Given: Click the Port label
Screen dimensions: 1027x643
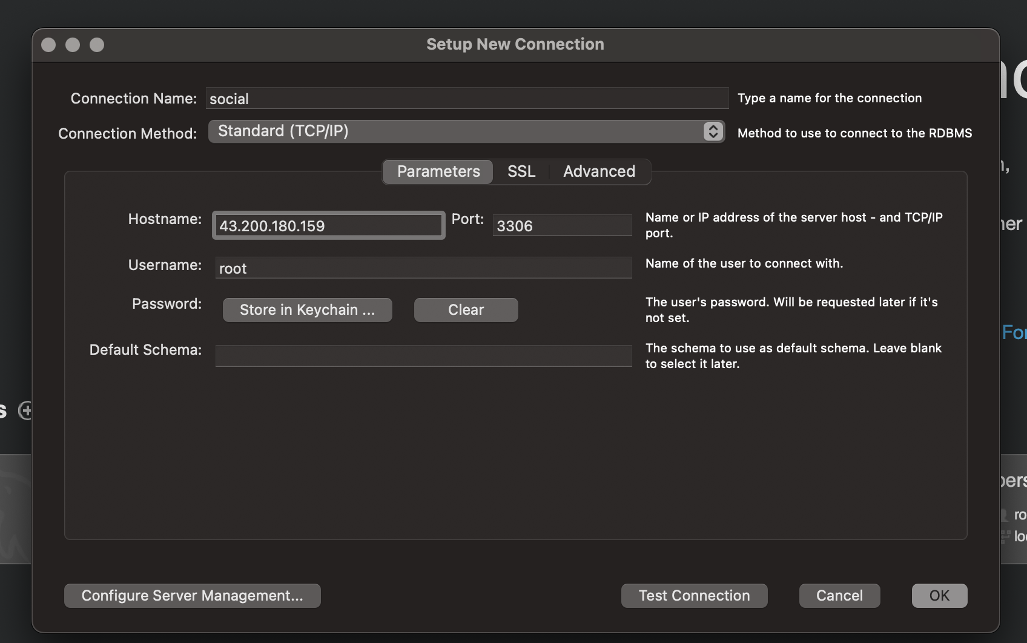Looking at the screenshot, I should [467, 219].
